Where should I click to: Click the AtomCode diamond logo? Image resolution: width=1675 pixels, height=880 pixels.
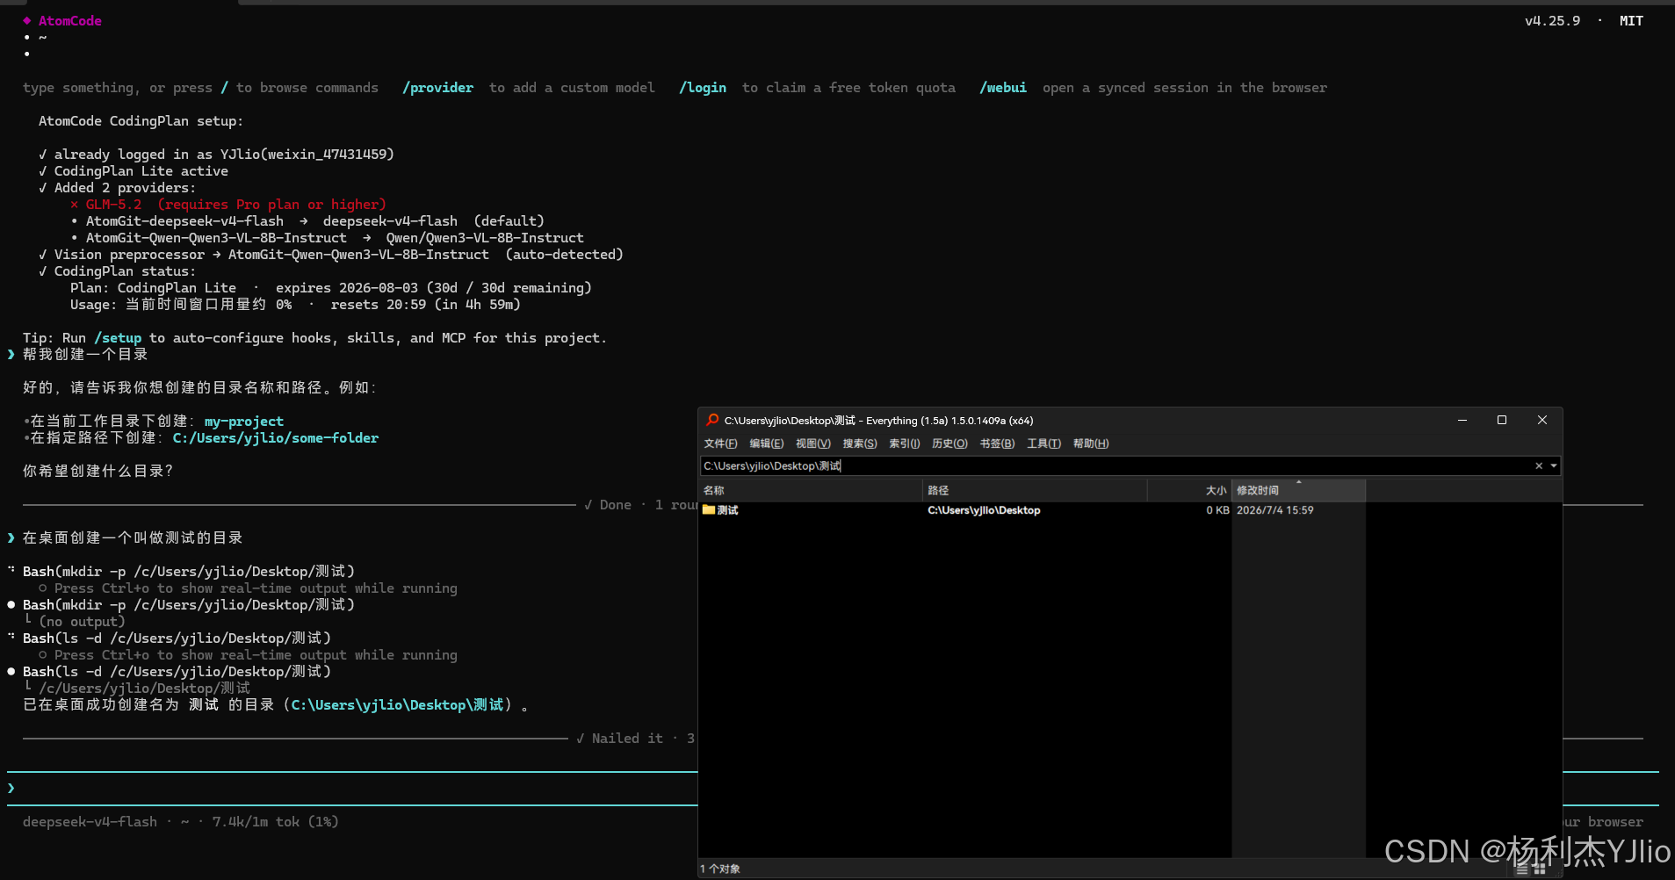click(x=27, y=20)
